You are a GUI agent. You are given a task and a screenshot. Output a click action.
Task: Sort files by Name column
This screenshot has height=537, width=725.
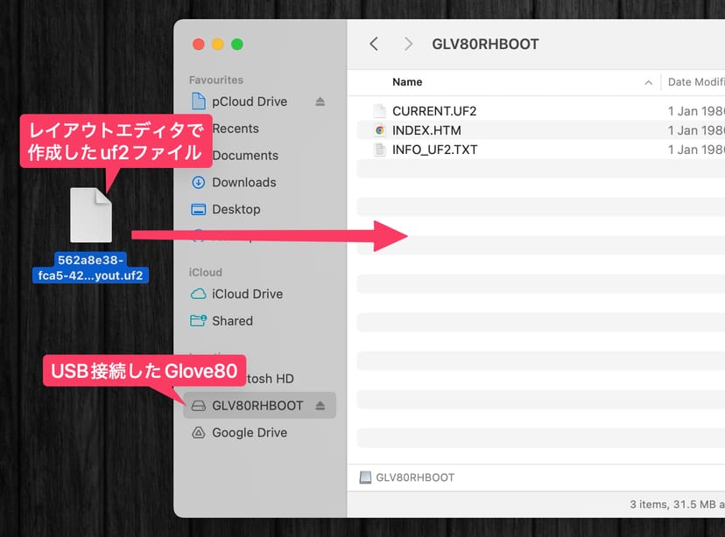407,82
